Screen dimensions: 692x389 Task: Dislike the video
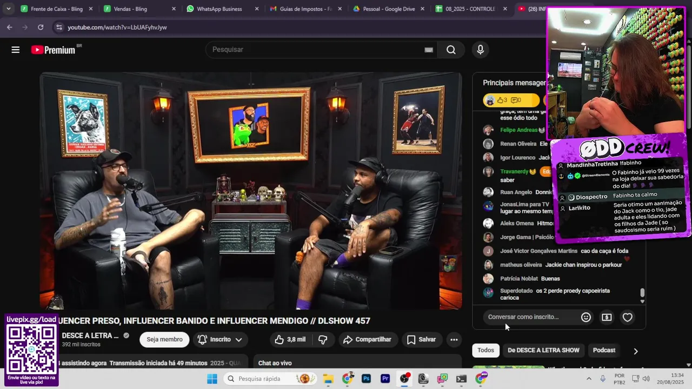point(323,339)
